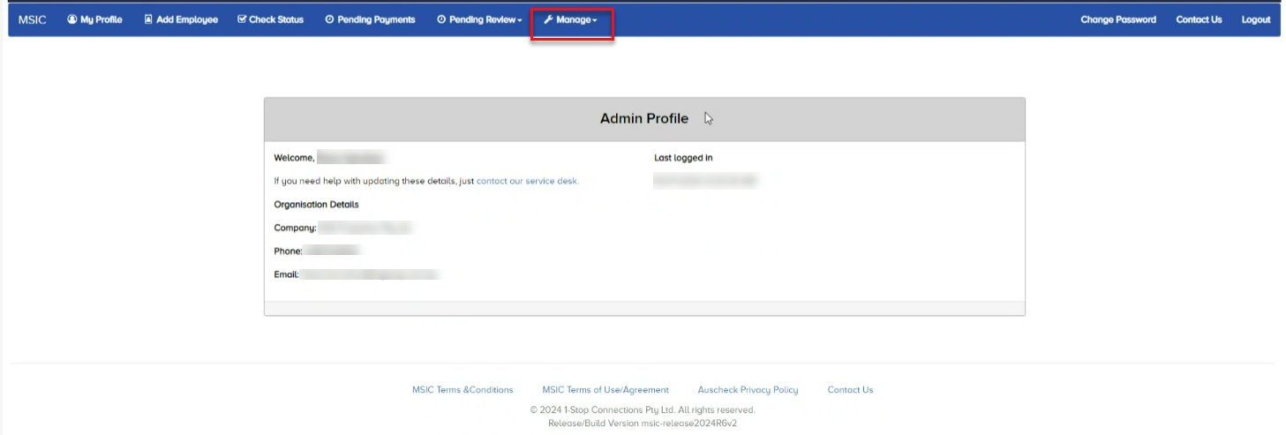Screen dimensions: 1286x435
Task: Click the checkmark icon for Check Status
Action: point(242,19)
